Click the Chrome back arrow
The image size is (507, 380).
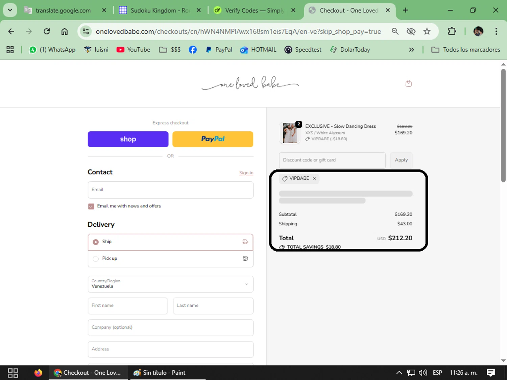coord(11,31)
